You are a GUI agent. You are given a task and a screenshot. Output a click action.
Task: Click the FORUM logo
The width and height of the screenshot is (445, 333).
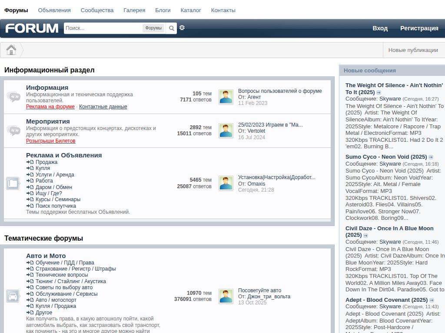coord(32,28)
